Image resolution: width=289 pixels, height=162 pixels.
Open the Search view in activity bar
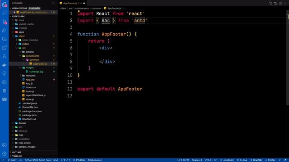pyautogui.click(x=4, y=13)
